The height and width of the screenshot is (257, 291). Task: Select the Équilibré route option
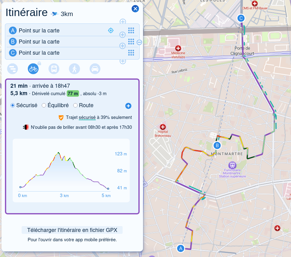coord(44,105)
